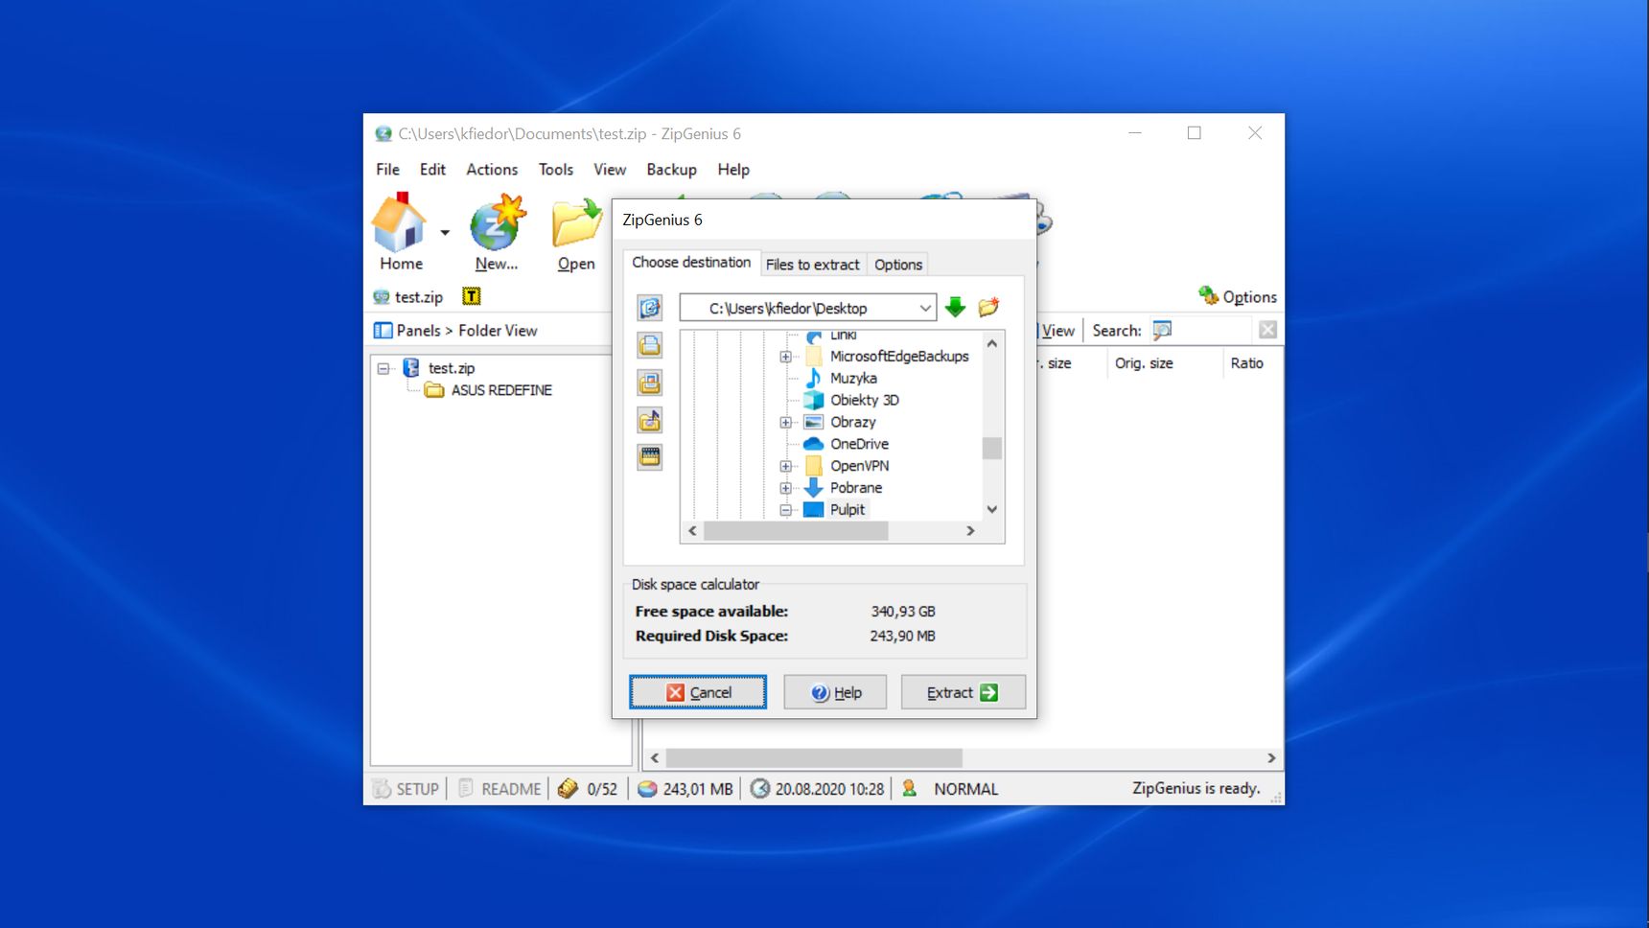This screenshot has height=928, width=1649.
Task: Expand the Pobrane folder node
Action: point(786,488)
